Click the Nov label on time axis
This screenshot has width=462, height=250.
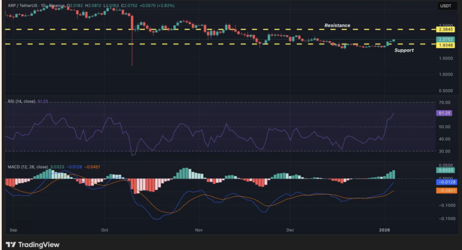click(199, 230)
